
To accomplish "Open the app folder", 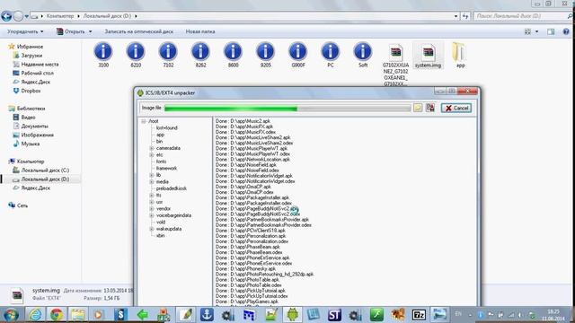I will tap(460, 55).
